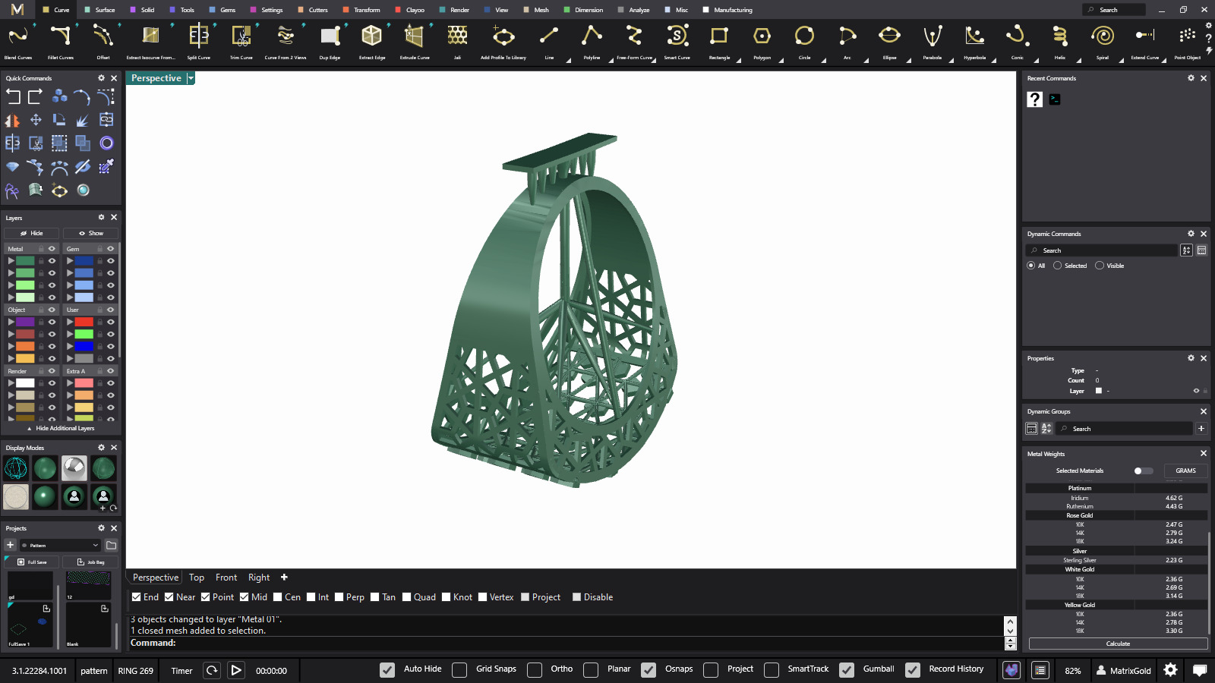Start the Extrude Curve tool
The width and height of the screenshot is (1215, 683).
pyautogui.click(x=415, y=41)
